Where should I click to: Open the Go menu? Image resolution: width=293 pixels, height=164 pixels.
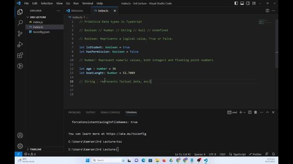click(x=68, y=3)
